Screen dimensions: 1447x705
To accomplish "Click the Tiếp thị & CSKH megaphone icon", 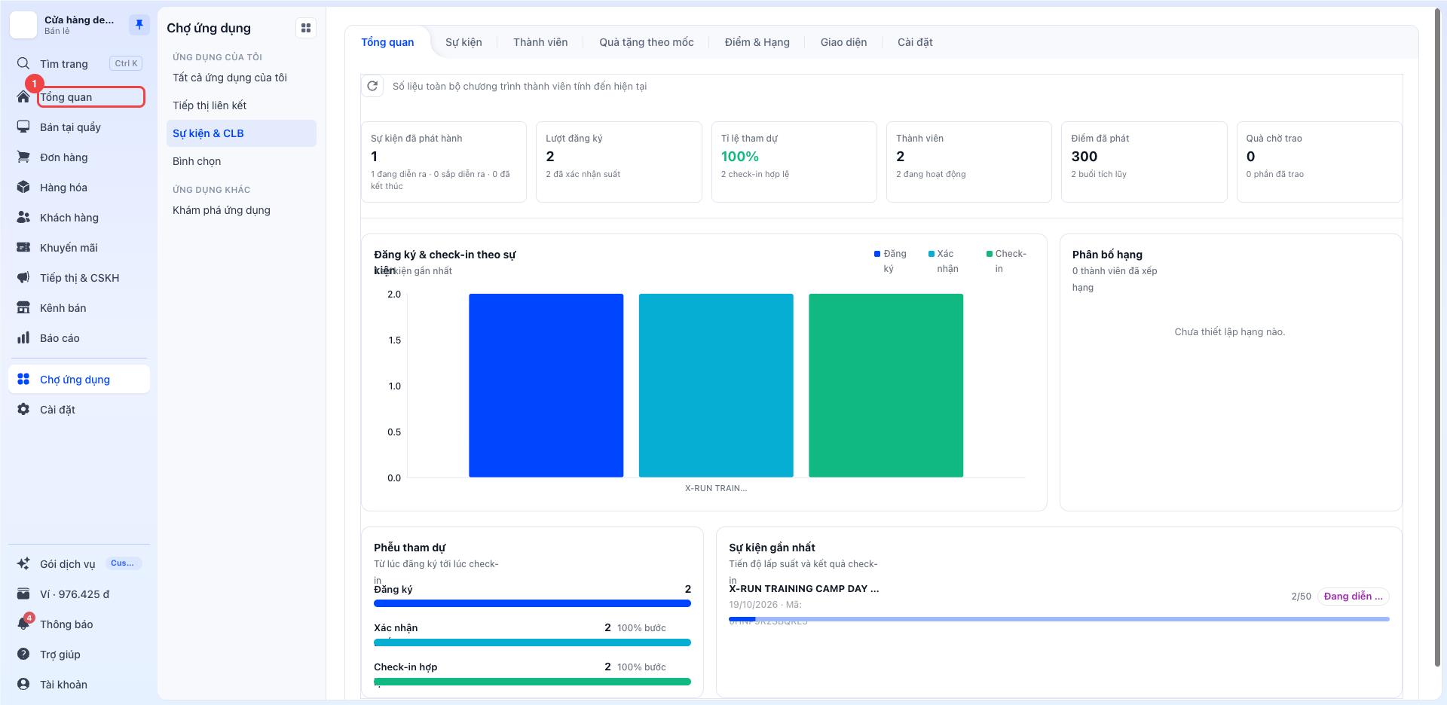I will point(23,277).
